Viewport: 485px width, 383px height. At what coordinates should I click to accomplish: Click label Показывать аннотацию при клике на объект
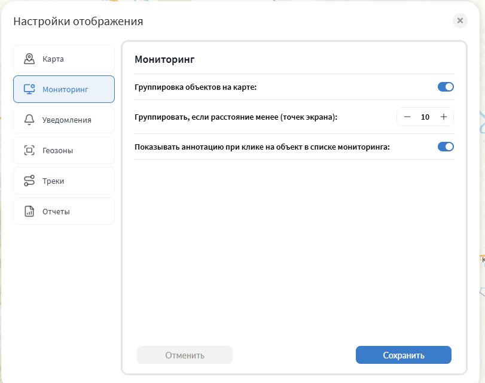(x=262, y=147)
